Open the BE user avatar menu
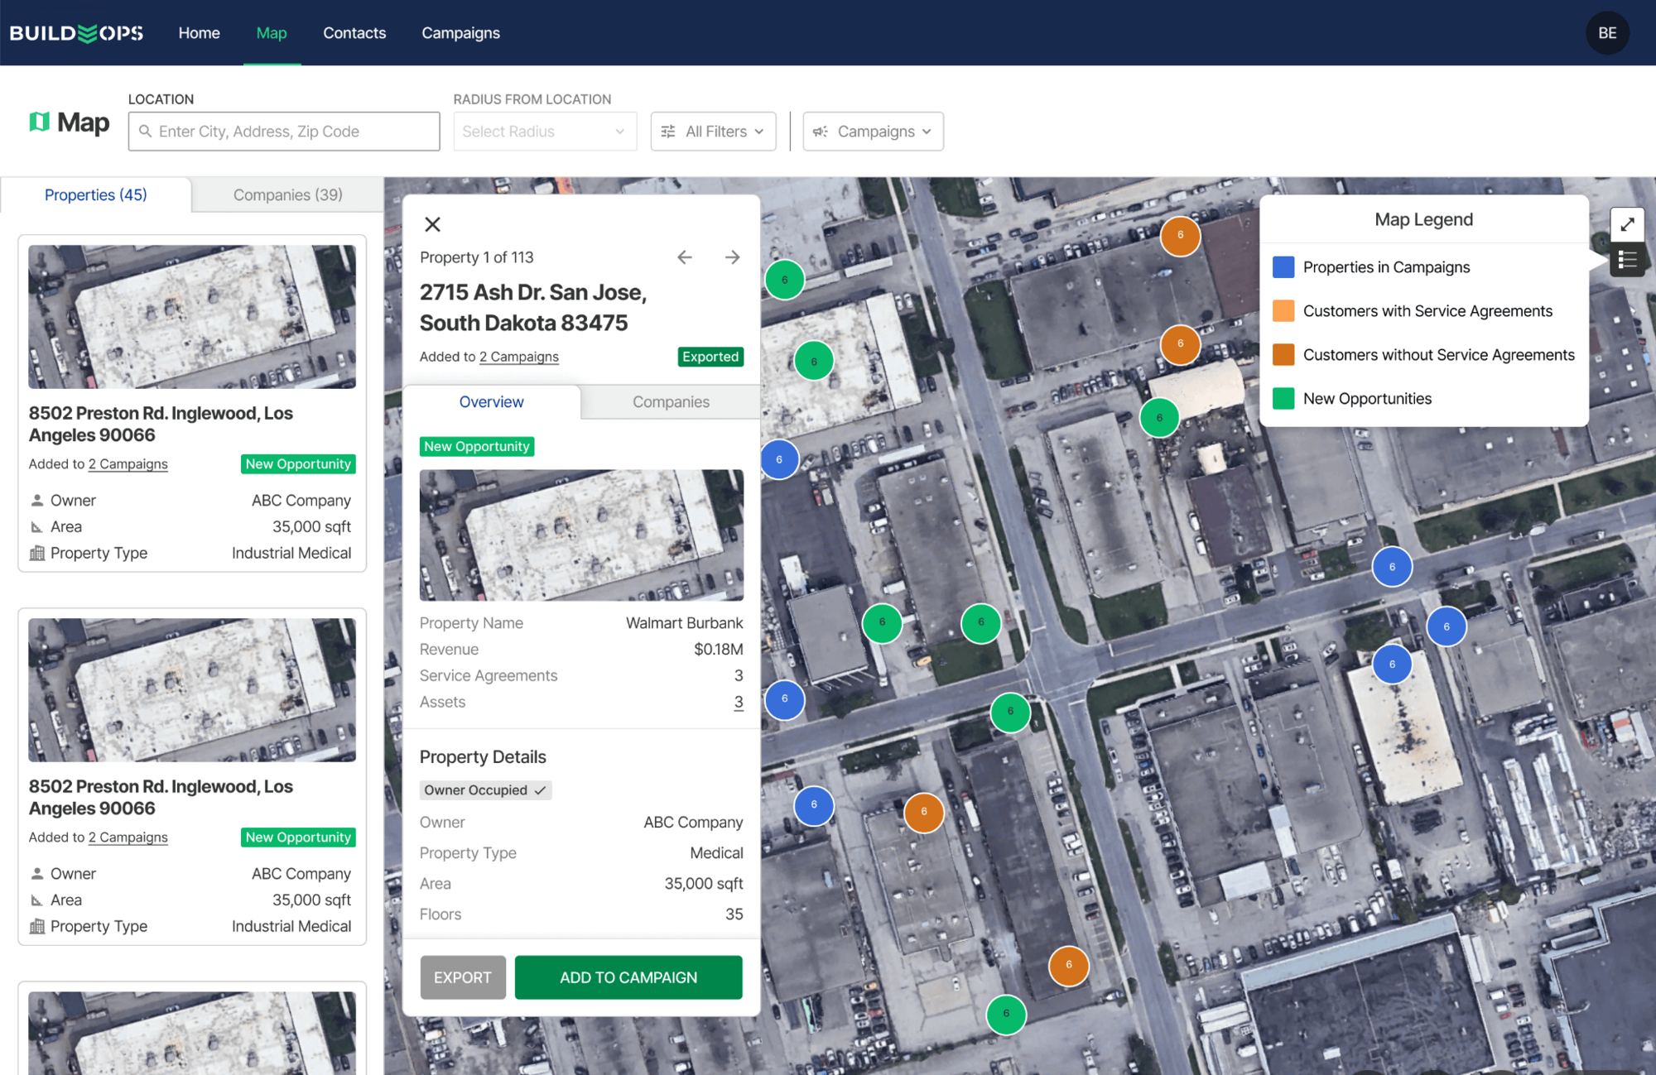 [1607, 33]
